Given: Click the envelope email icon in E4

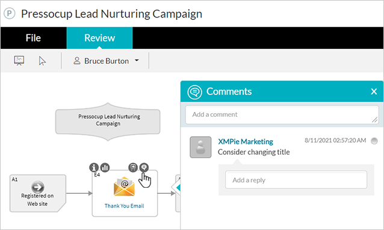Looking at the screenshot, I should pyautogui.click(x=124, y=187).
